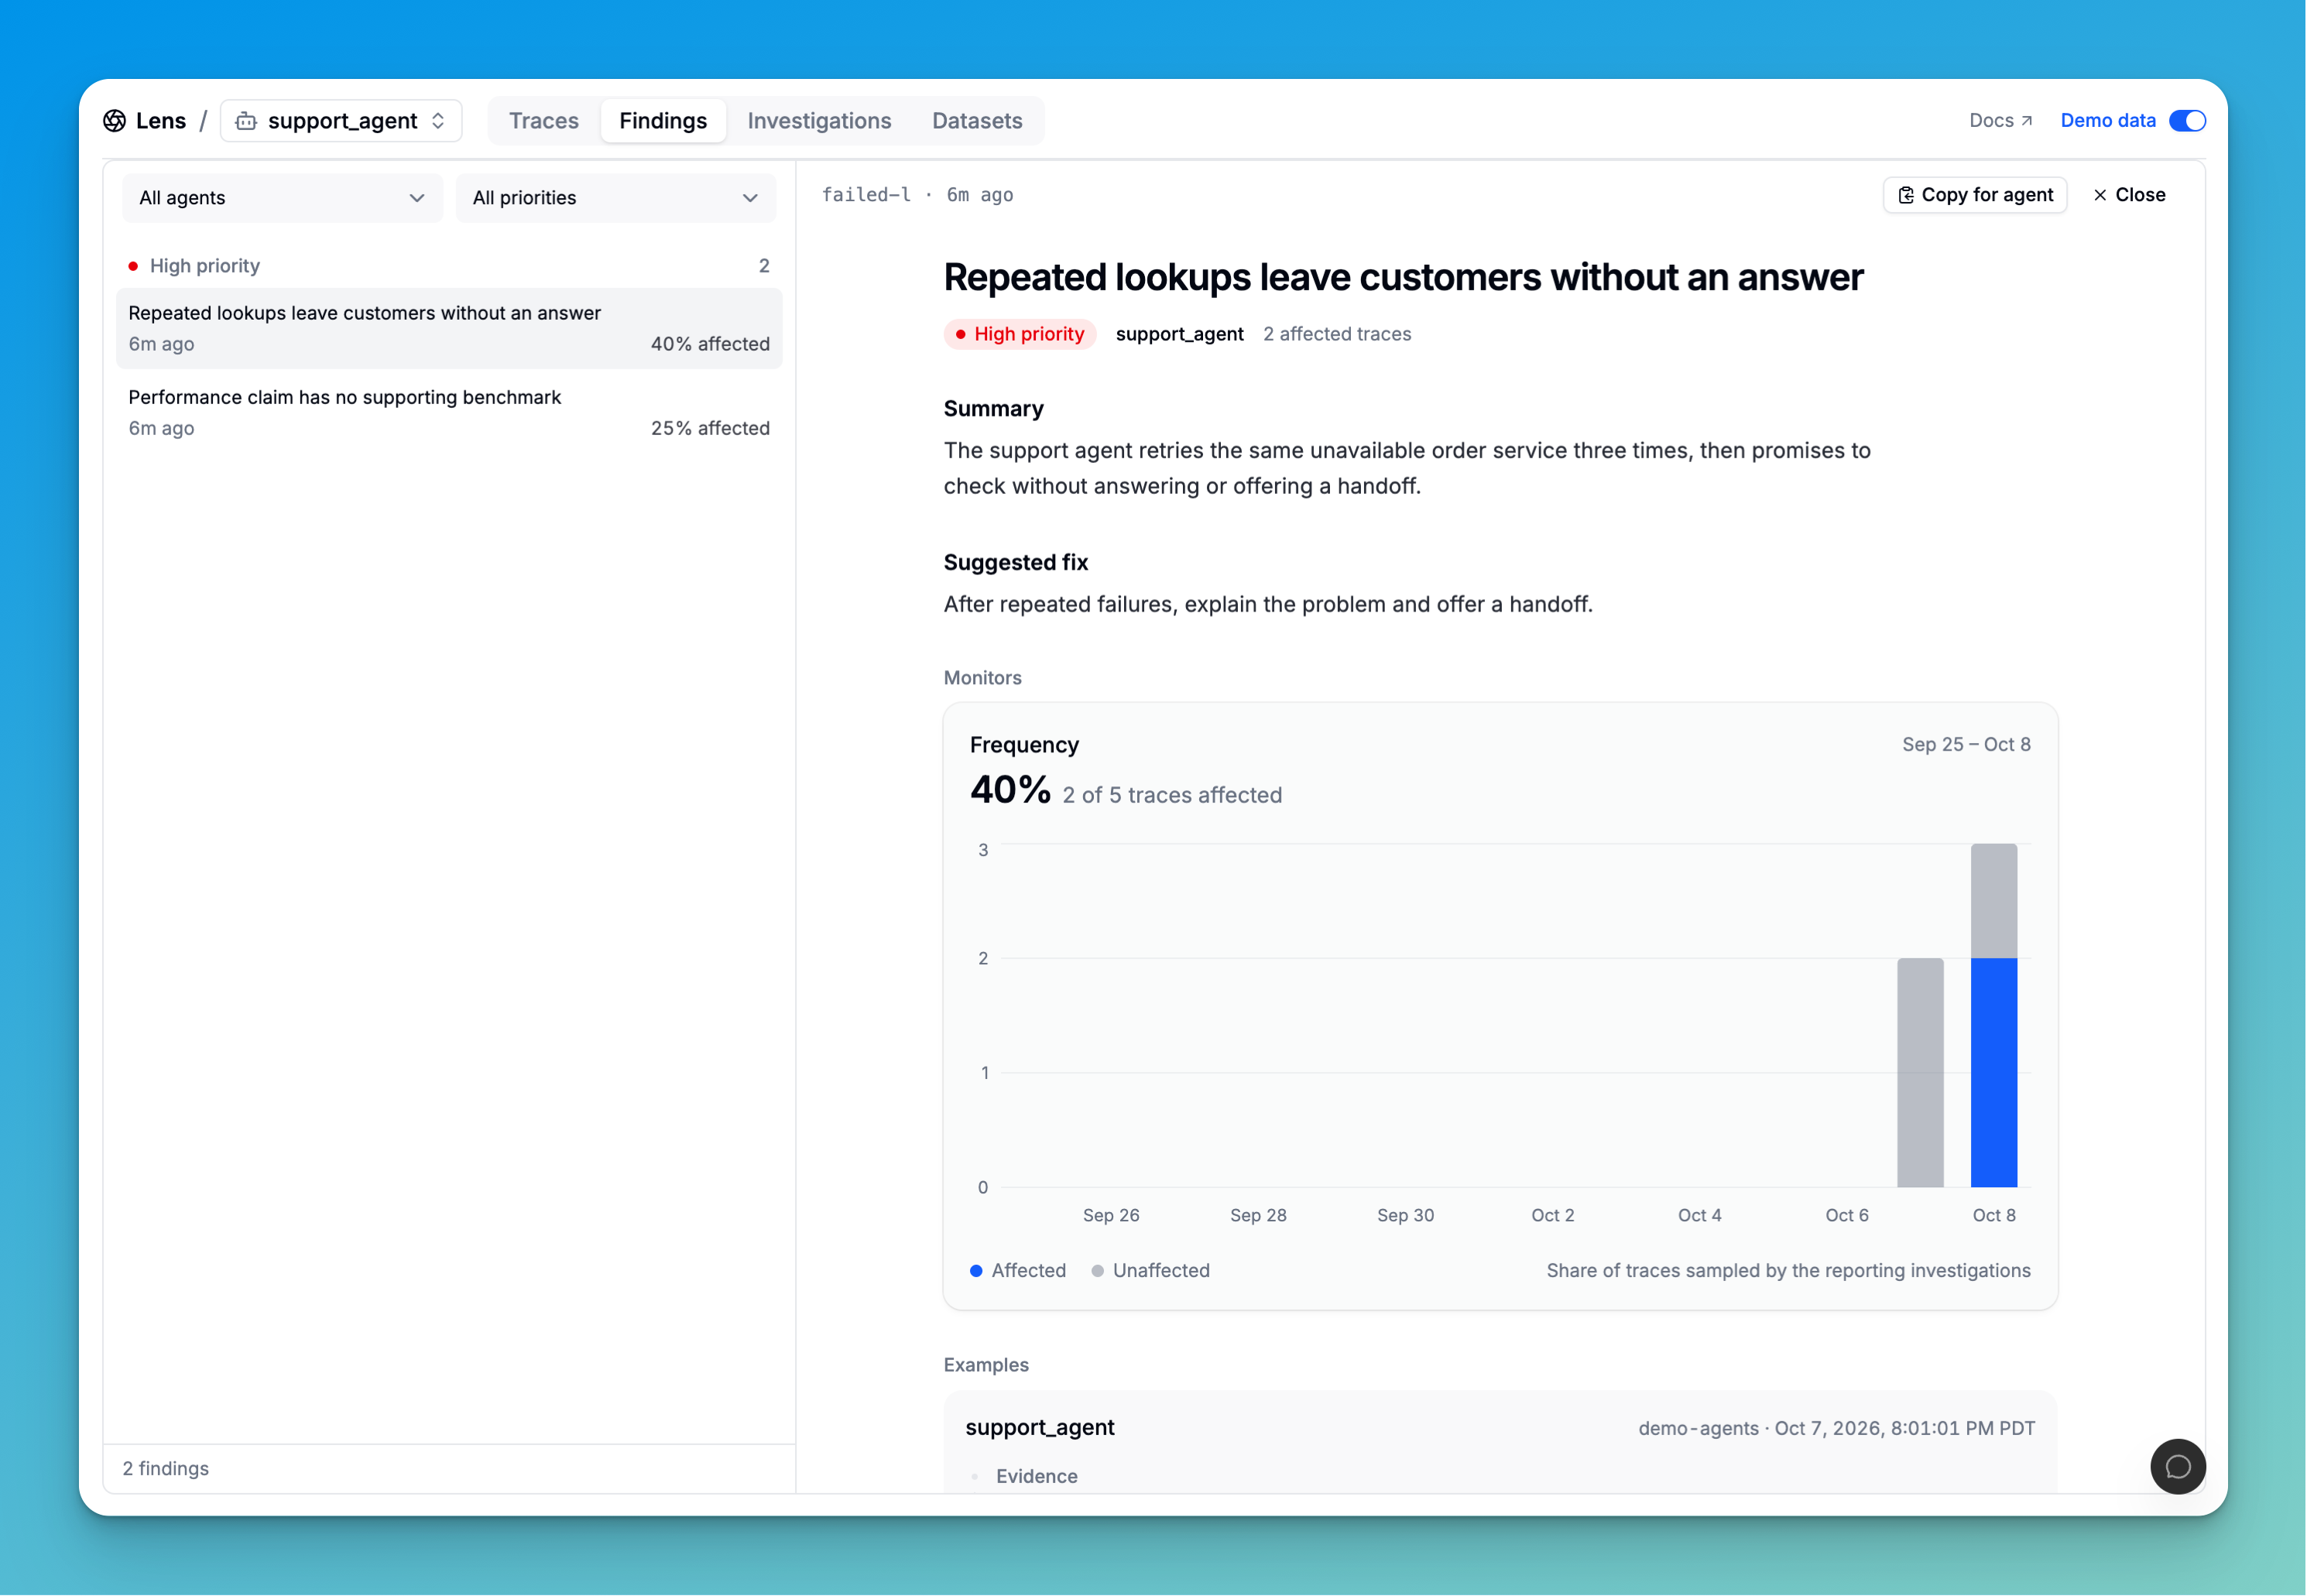Click the gray Unaffected legend dot
Viewport: 2307px width, 1596px height.
[x=1097, y=1271]
